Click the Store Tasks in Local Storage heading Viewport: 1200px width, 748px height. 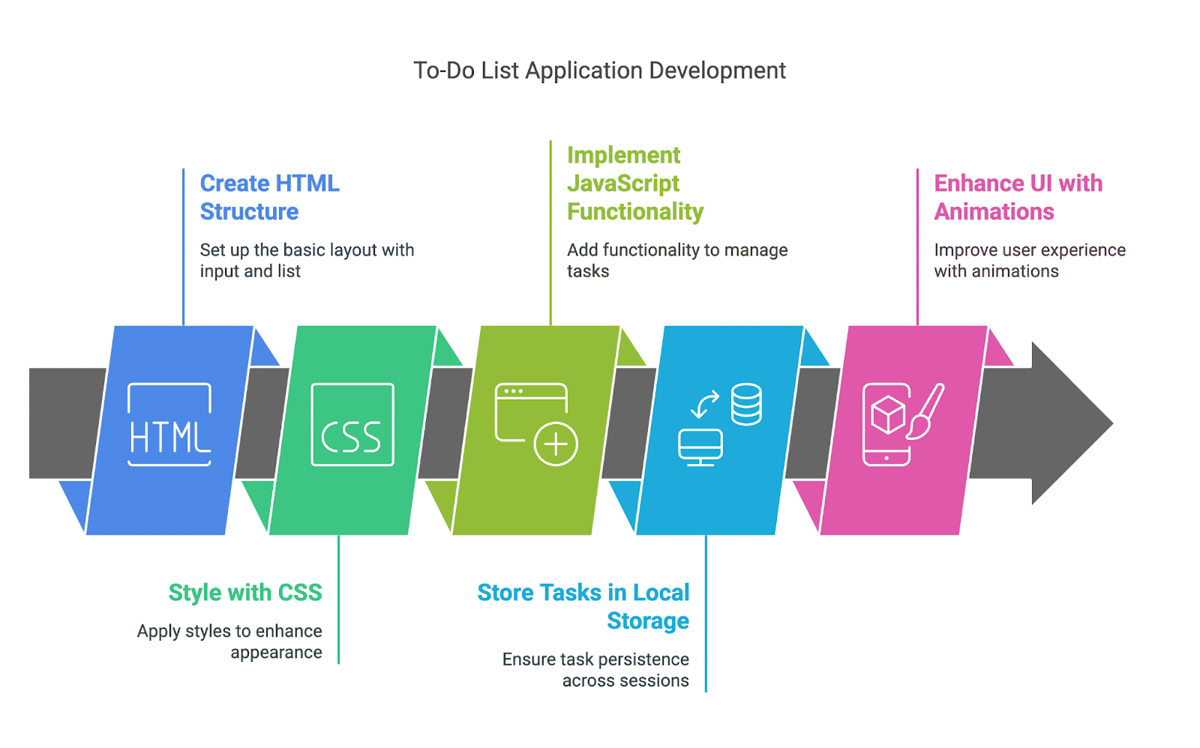point(583,606)
